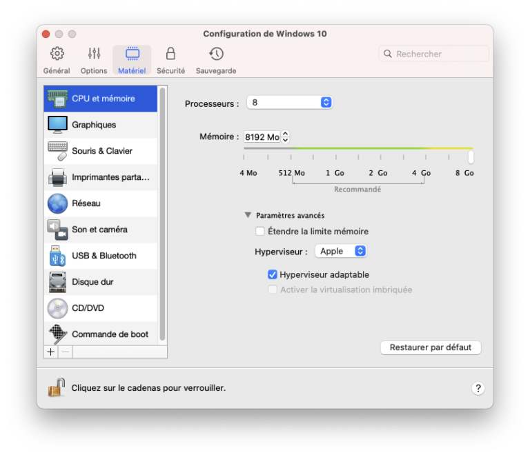The height and width of the screenshot is (457, 530).
Task: Open the Général gear icon
Action: pos(57,53)
